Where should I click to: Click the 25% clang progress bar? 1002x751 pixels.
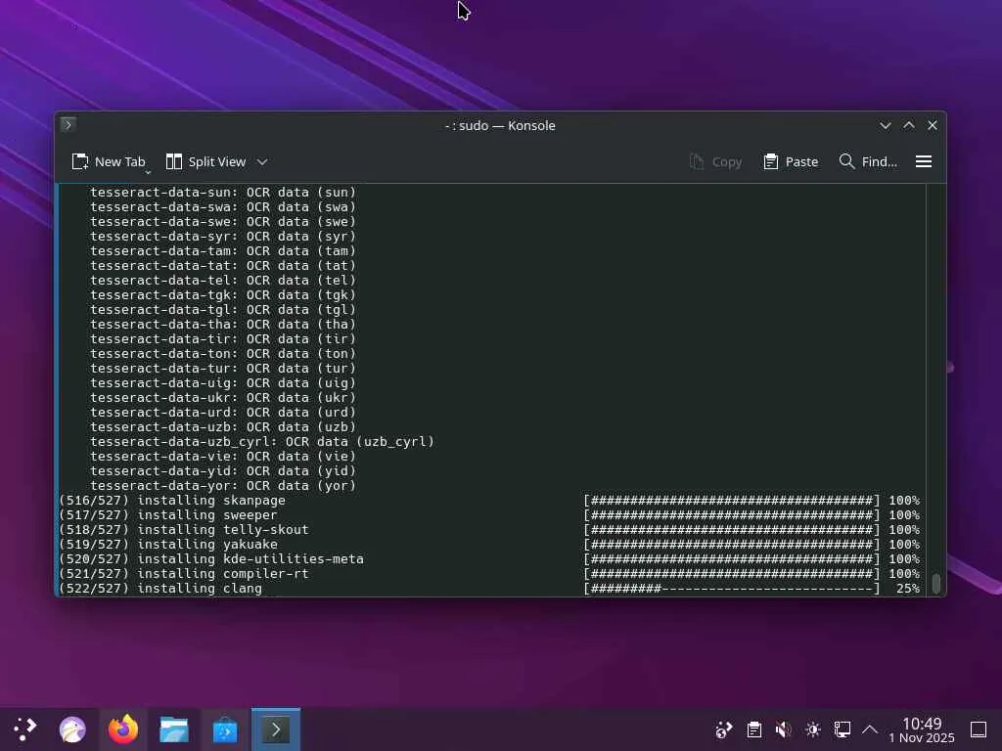(732, 588)
